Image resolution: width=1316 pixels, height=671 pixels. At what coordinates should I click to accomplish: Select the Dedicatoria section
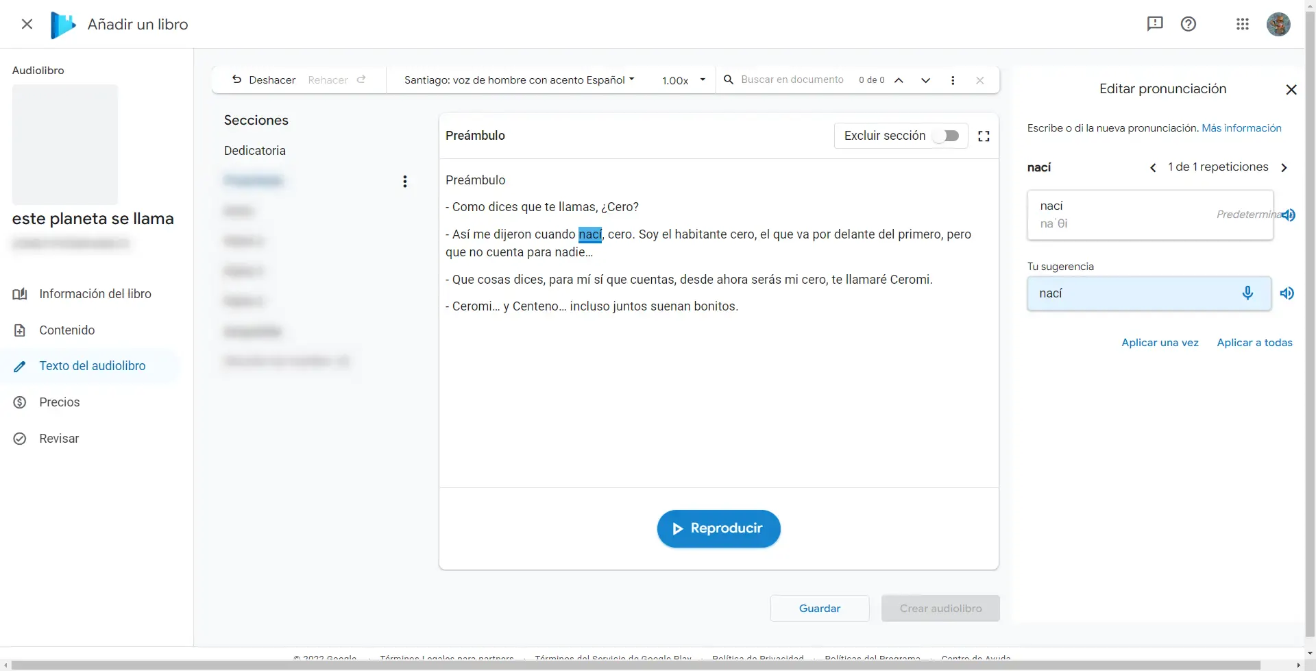pos(255,151)
